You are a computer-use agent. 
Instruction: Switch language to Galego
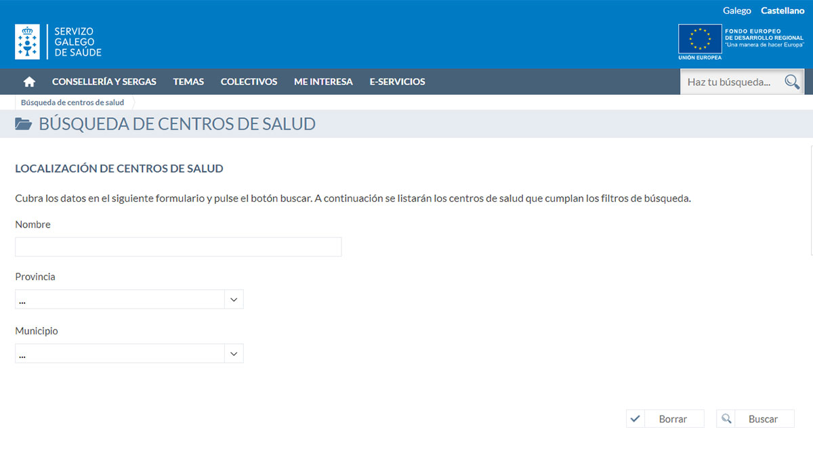point(736,11)
